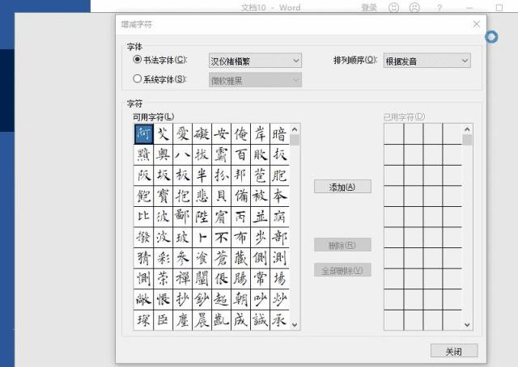518x367 pixels.
Task: Select character 布 in available list
Action: click(241, 238)
